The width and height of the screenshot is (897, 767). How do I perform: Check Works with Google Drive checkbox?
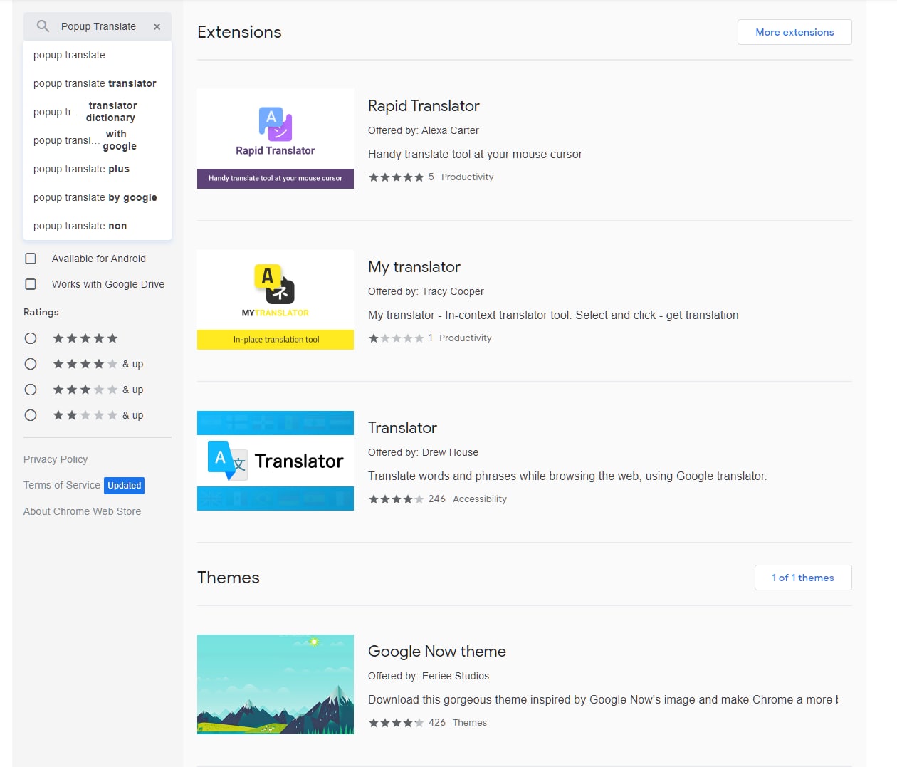tap(31, 284)
